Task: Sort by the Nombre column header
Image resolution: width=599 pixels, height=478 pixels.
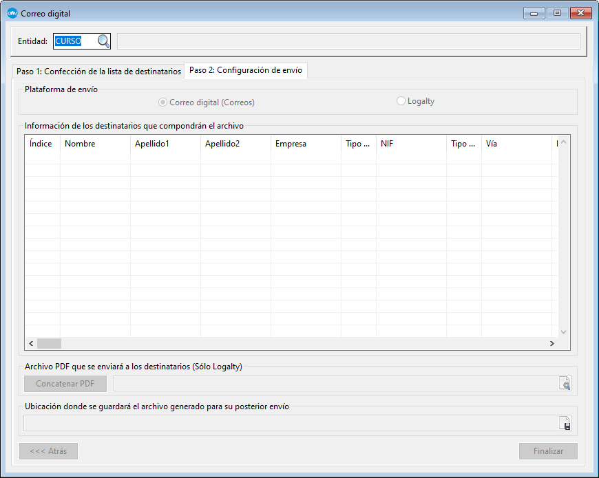Action: tap(95, 144)
